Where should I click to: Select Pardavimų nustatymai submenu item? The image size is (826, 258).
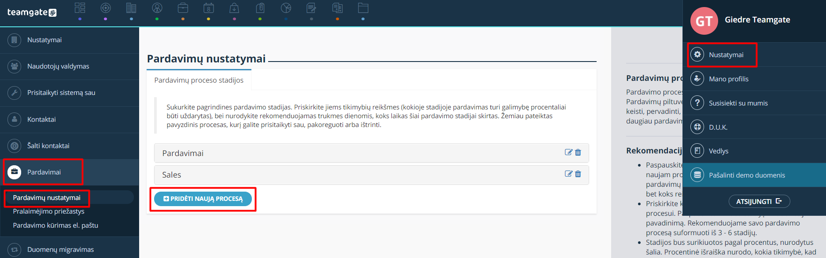[x=47, y=198]
